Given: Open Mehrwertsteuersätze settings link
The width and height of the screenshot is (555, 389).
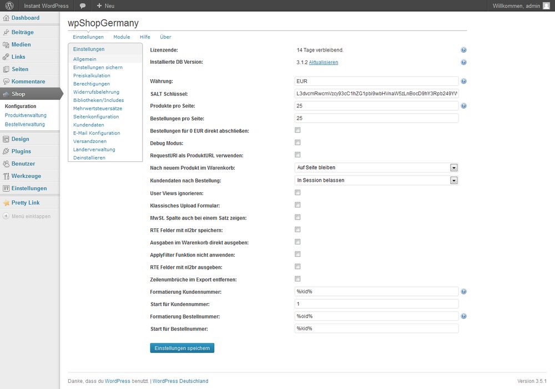Looking at the screenshot, I should 98,109.
